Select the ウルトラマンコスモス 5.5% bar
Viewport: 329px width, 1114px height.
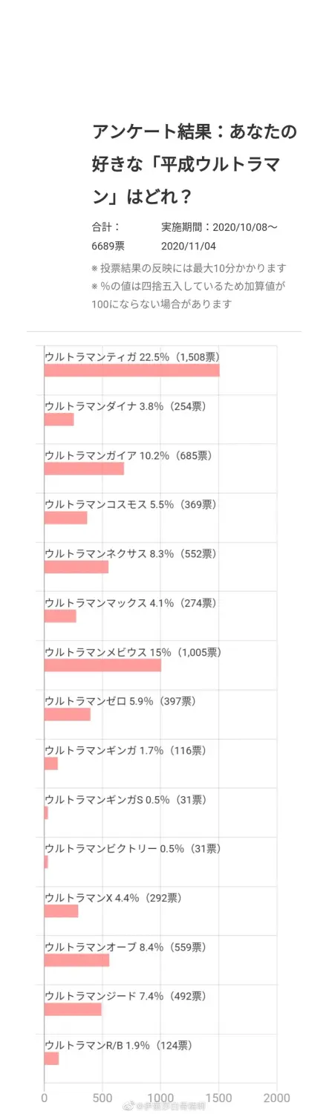[66, 518]
